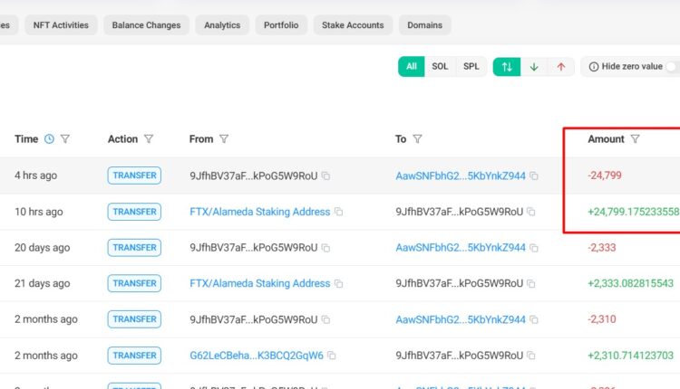Switch to the Analytics tab
680x389 pixels.
coord(222,25)
